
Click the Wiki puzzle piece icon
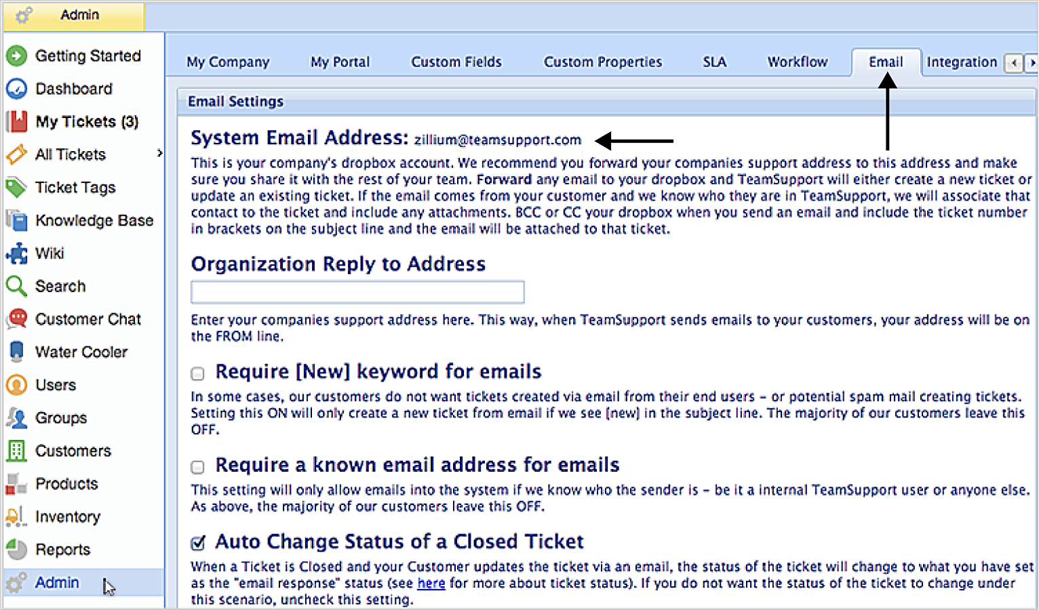point(16,253)
